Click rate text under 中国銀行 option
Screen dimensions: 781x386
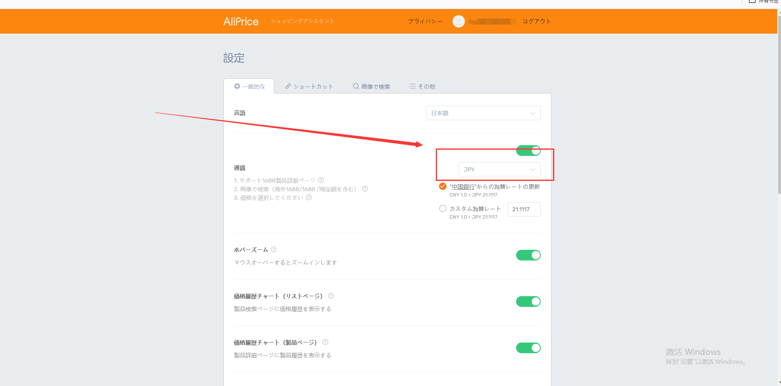tap(473, 195)
